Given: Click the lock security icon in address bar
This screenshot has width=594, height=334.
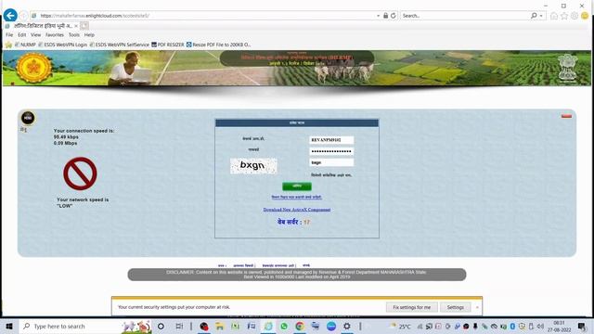Looking at the screenshot, I should [x=386, y=16].
